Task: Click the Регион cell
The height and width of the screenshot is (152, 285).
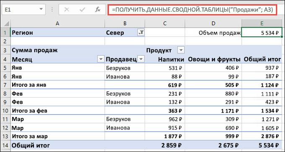Action: click(57, 33)
